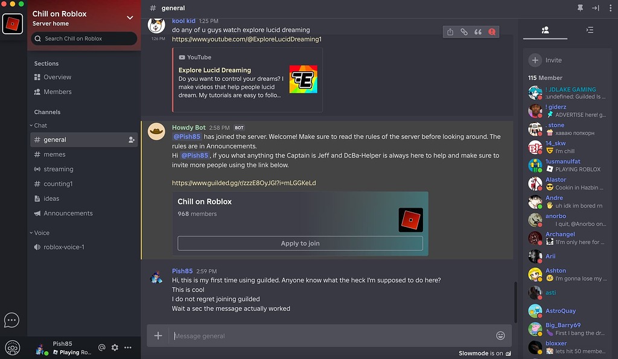Click the @ mentions icon near your username
The height and width of the screenshot is (359, 618).
click(x=101, y=348)
